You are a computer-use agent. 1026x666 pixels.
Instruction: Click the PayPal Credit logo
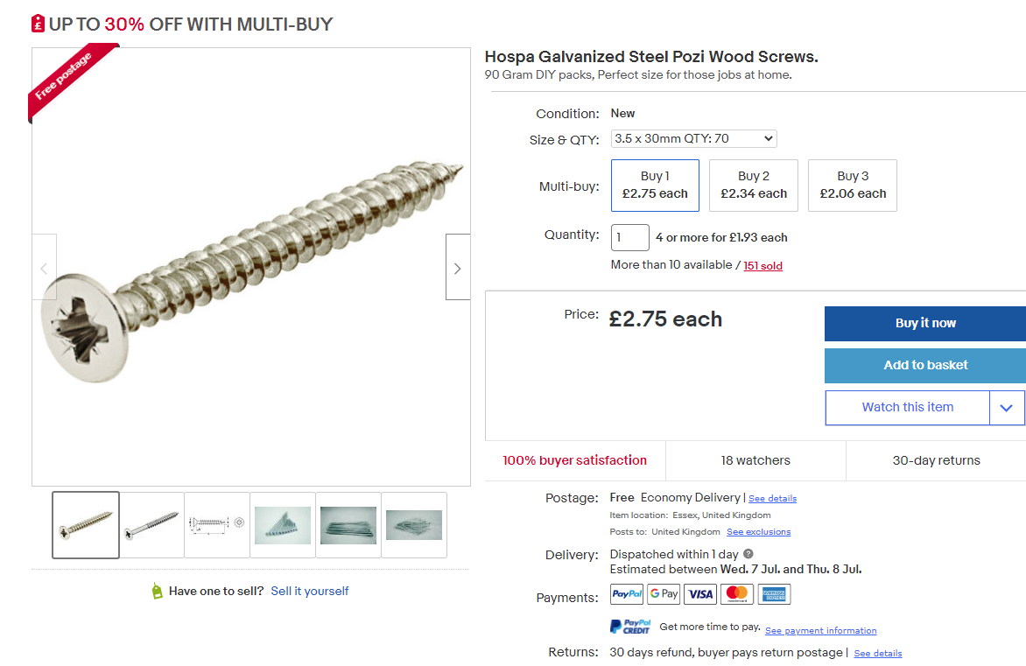pos(630,627)
